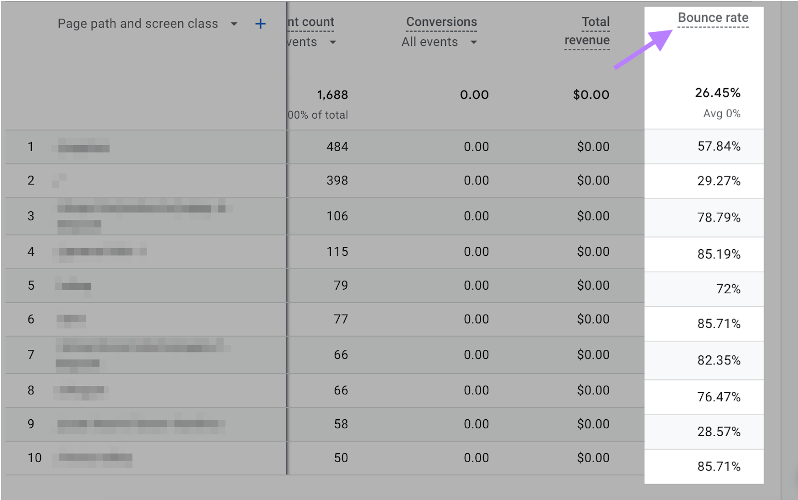Click the 484 event count in row 1
Viewport: 798px width, 500px height.
(337, 147)
